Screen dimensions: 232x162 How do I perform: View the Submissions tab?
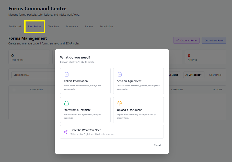point(107,27)
